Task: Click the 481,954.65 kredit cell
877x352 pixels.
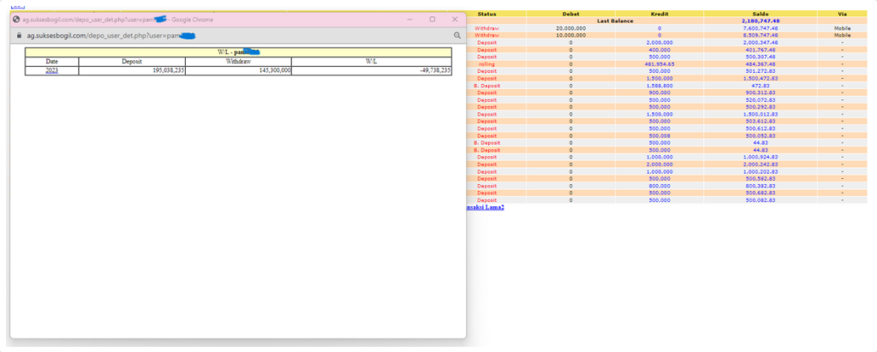Action: pyautogui.click(x=659, y=64)
